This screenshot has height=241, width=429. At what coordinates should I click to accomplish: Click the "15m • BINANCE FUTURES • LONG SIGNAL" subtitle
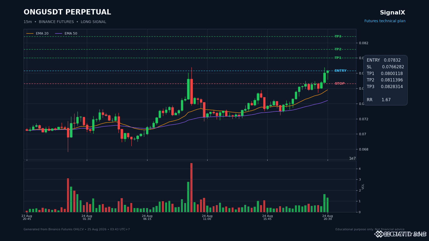tap(65, 22)
